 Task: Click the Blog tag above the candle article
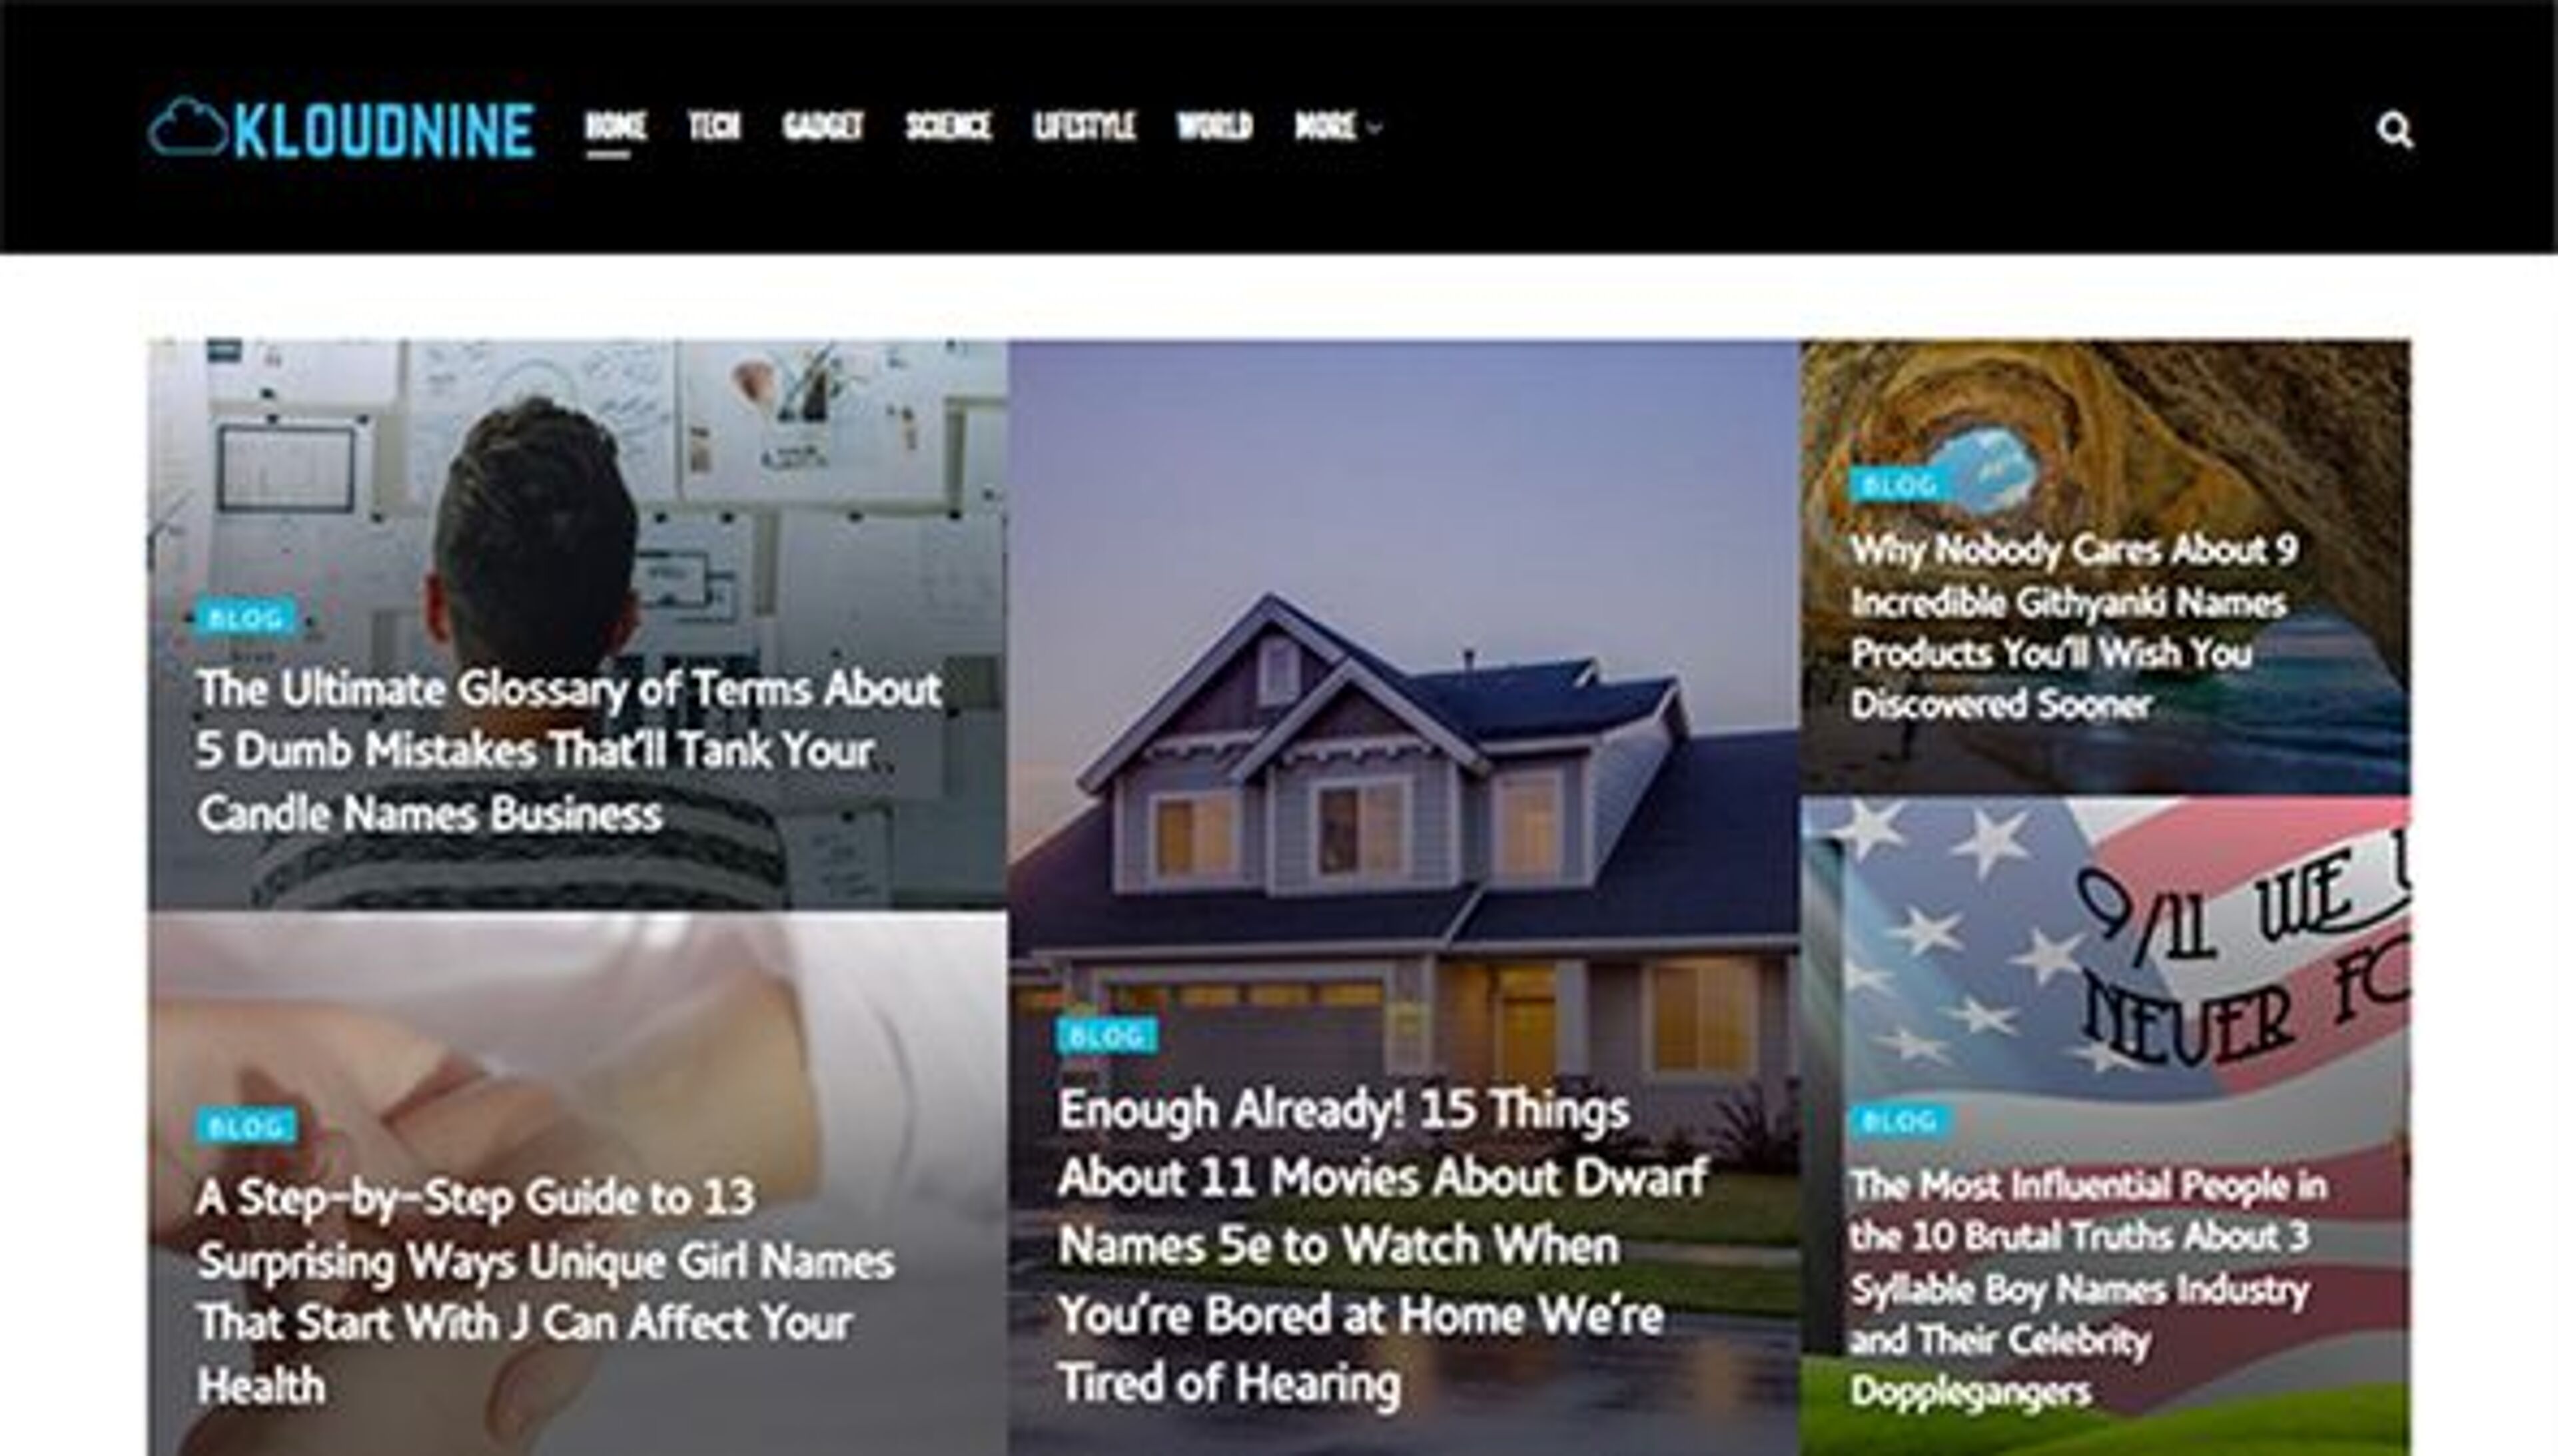[x=246, y=618]
